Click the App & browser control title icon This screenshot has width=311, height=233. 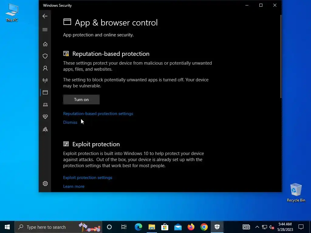pyautogui.click(x=67, y=22)
